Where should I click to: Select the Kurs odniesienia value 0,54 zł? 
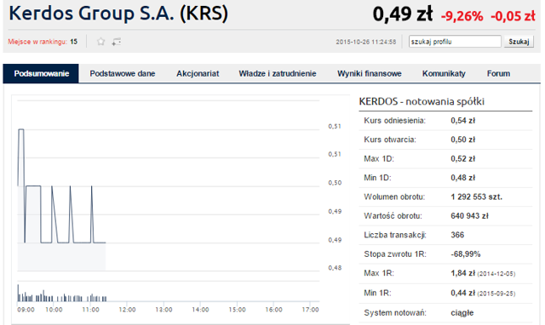click(462, 121)
